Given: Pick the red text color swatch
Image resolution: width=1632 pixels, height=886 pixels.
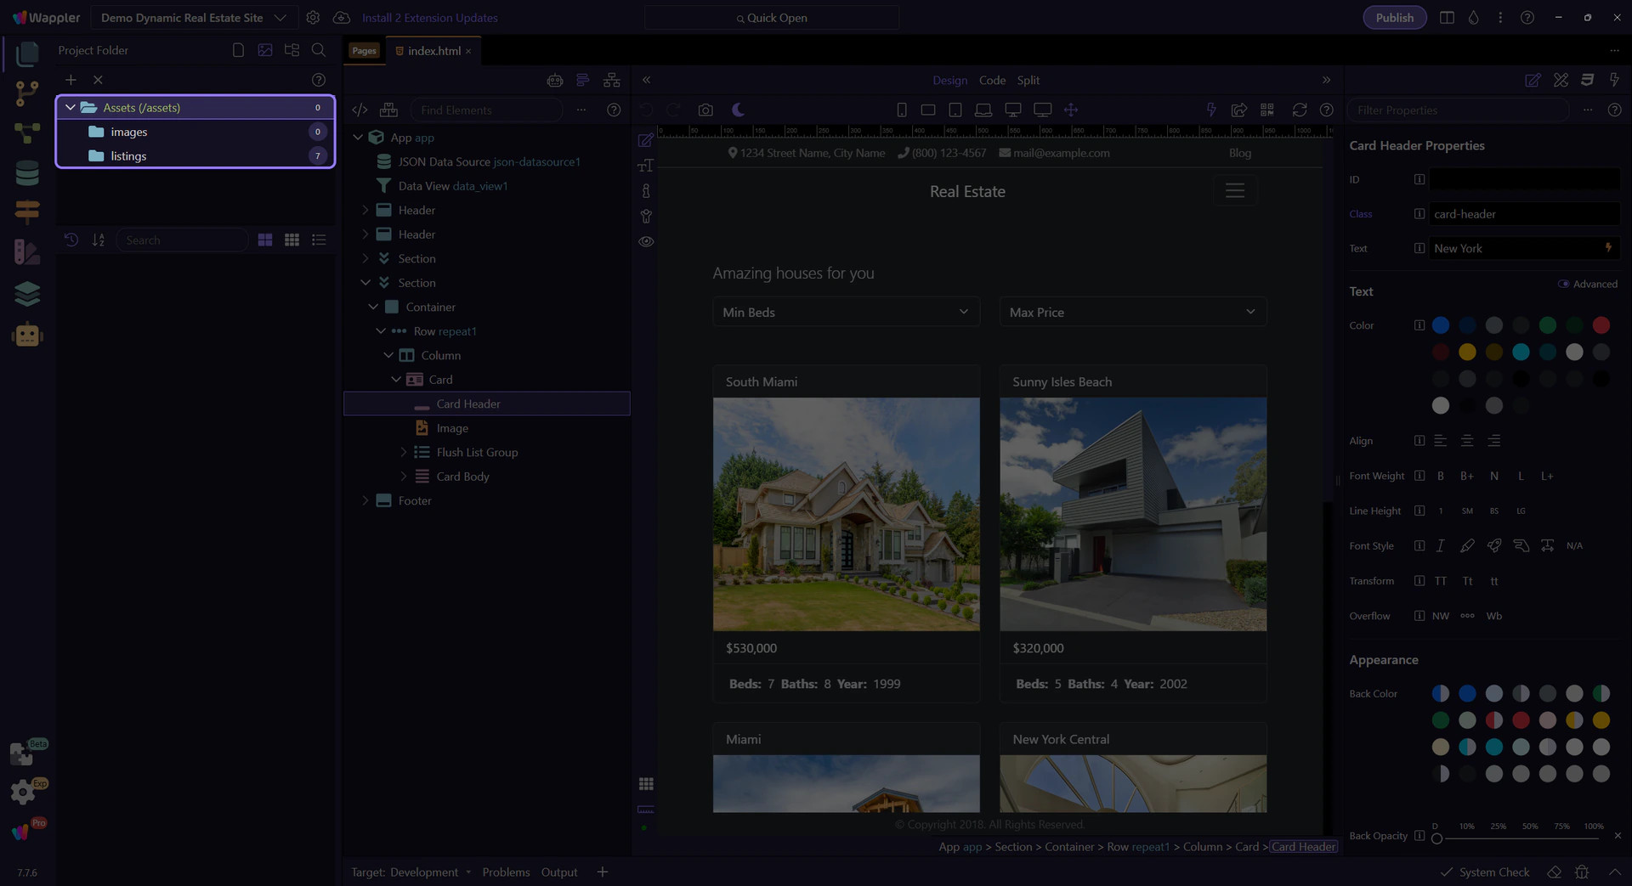Looking at the screenshot, I should (x=1601, y=325).
